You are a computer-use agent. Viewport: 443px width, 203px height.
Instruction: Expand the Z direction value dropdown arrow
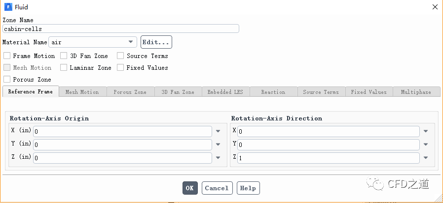coord(426,158)
